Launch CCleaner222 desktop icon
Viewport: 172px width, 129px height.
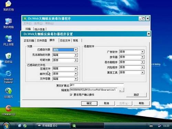click(x=8, y=110)
